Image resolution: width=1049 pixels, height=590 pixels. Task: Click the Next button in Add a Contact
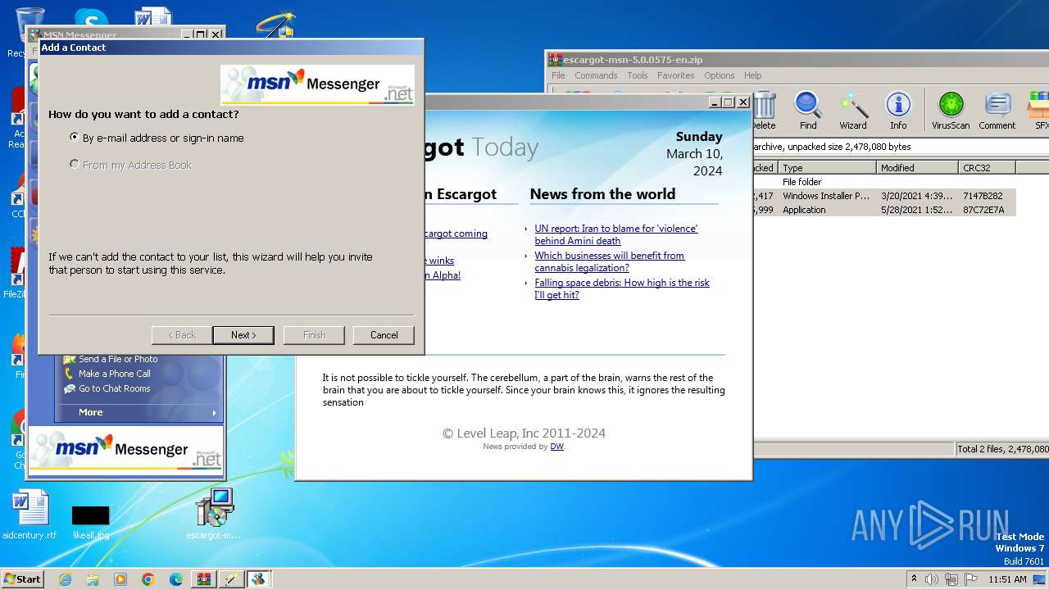[243, 335]
